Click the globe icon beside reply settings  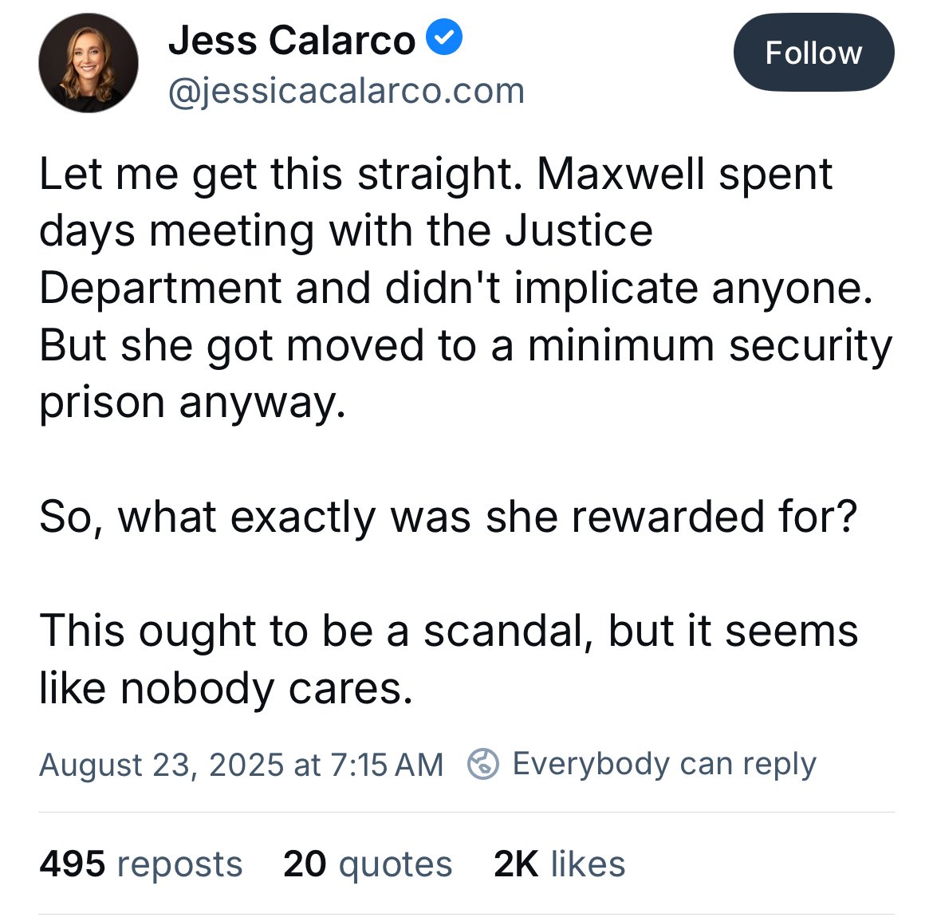[483, 763]
